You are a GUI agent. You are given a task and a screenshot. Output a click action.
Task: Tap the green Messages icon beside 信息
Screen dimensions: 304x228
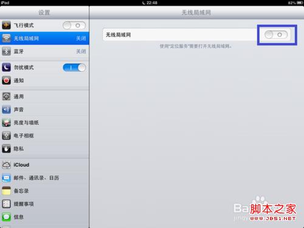[x=6, y=217]
